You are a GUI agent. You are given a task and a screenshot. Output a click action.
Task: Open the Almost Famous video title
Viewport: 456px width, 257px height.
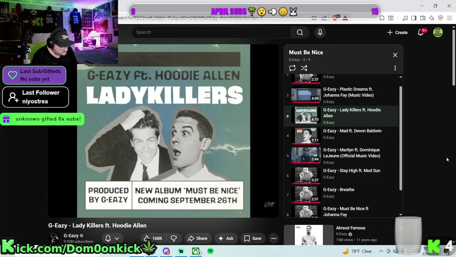(351, 228)
